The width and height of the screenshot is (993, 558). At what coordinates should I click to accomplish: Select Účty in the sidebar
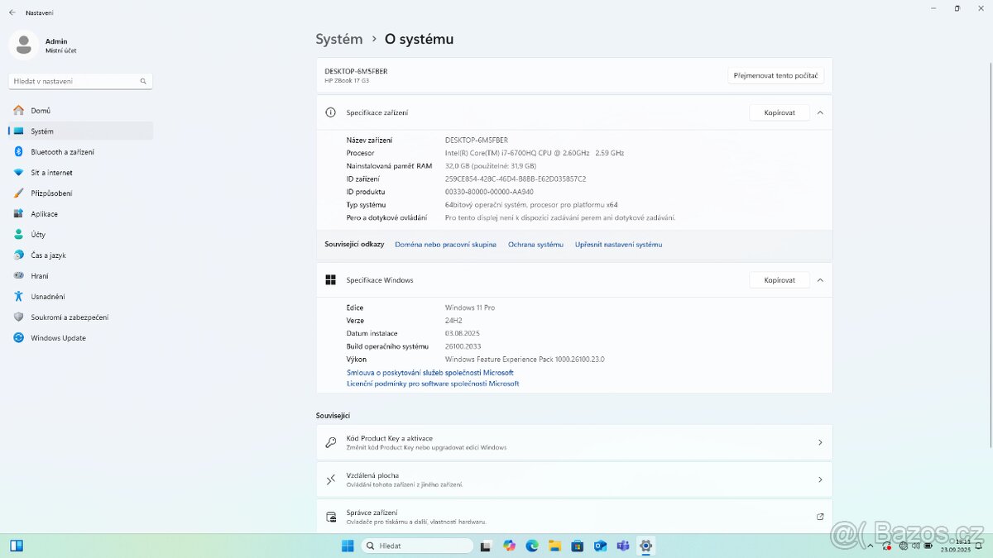38,235
